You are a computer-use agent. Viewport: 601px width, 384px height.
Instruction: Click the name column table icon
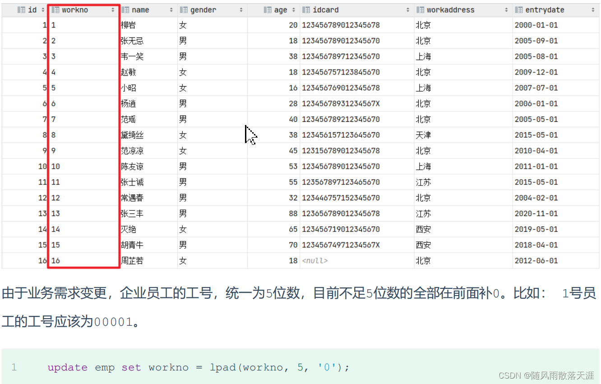click(125, 10)
